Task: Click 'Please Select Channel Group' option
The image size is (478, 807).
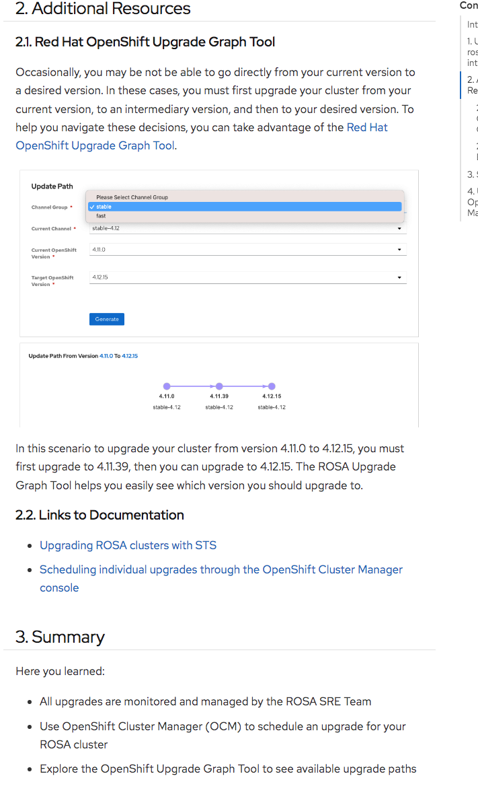Action: click(x=245, y=197)
